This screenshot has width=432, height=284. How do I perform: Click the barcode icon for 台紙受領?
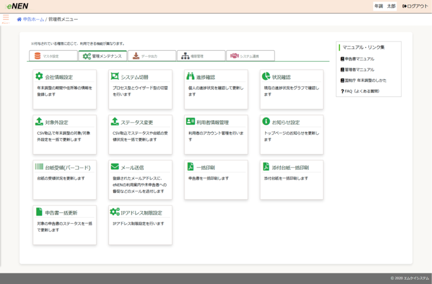click(39, 167)
